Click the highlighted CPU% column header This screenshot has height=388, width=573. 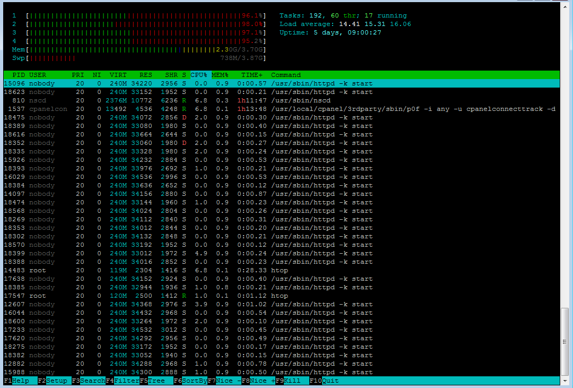point(201,75)
